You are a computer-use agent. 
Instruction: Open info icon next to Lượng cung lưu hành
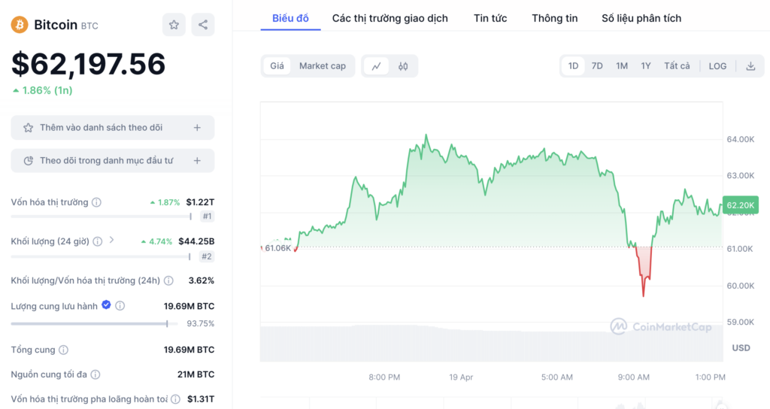coord(120,306)
